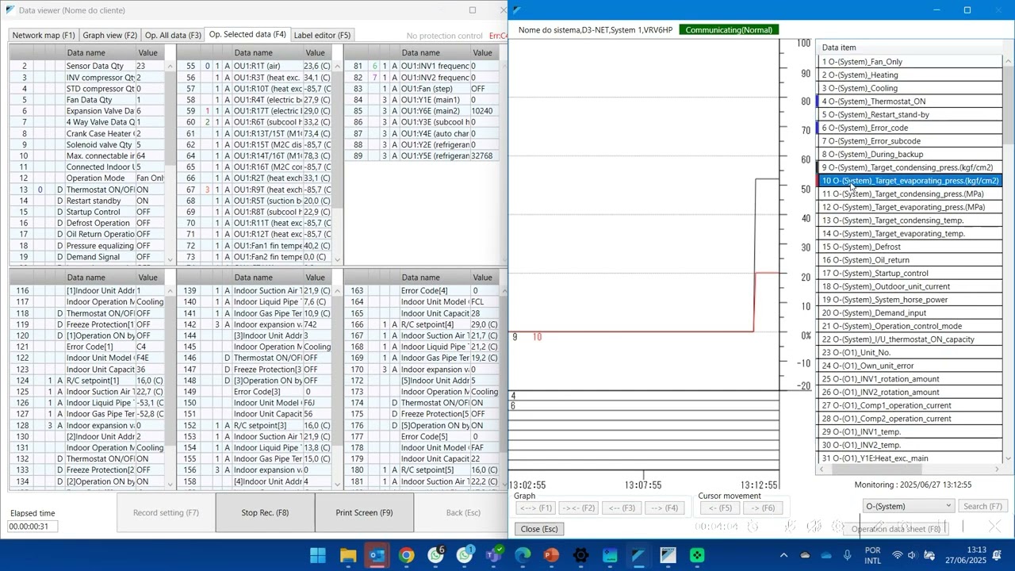Click the OU1:Fan (step) row
The height and width of the screenshot is (571, 1015).
[x=420, y=89]
